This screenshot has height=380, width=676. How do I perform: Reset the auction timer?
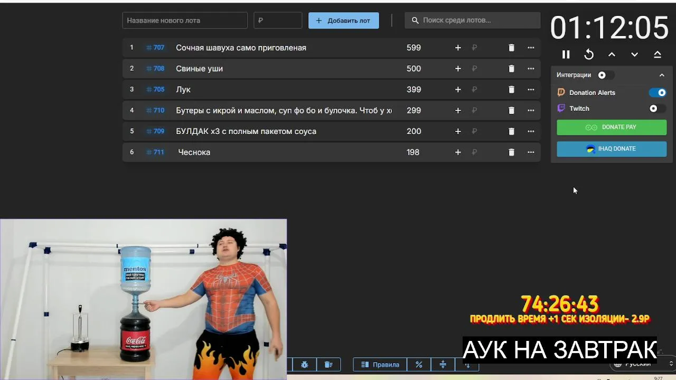coord(589,54)
